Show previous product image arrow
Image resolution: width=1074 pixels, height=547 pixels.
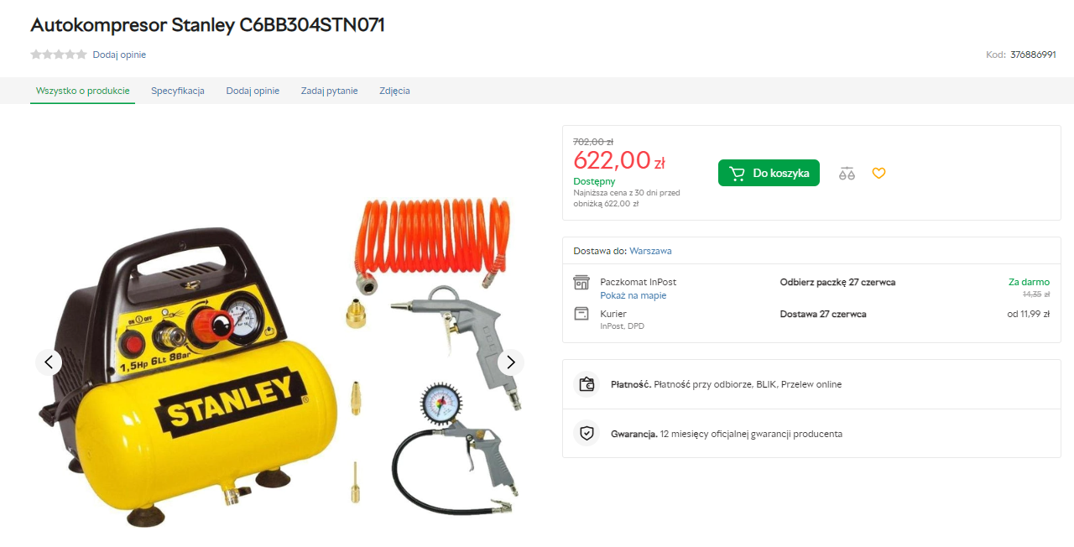coord(49,362)
